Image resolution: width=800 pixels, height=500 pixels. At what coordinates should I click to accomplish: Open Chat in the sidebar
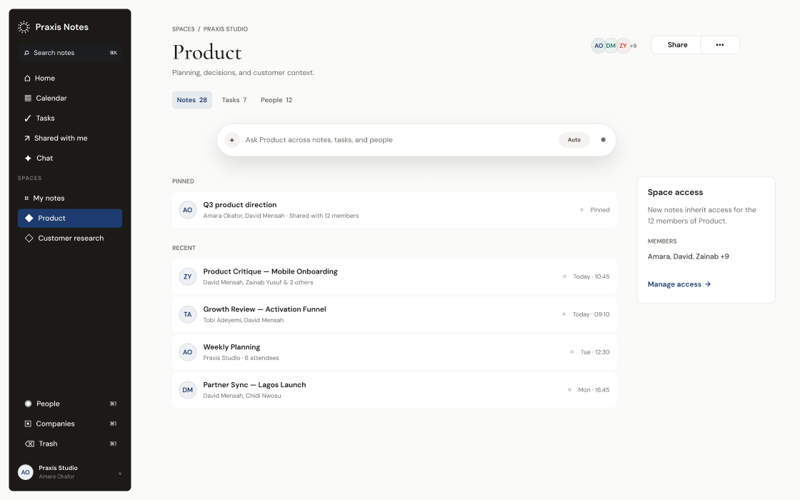tap(70, 158)
